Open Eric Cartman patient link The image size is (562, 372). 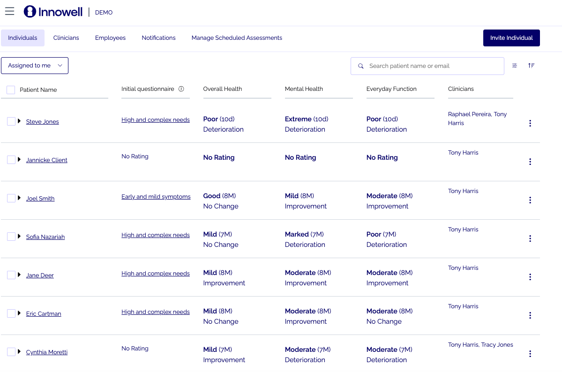click(x=44, y=313)
